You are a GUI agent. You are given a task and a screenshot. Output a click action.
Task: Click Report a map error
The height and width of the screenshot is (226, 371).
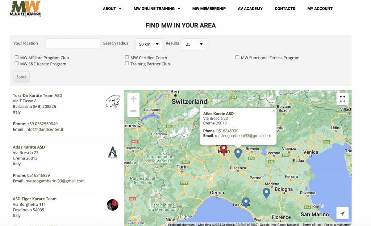click(337, 225)
